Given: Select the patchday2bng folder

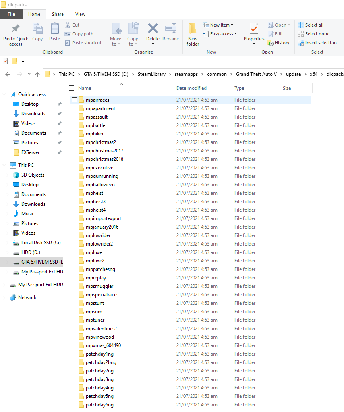Looking at the screenshot, I should [101, 362].
